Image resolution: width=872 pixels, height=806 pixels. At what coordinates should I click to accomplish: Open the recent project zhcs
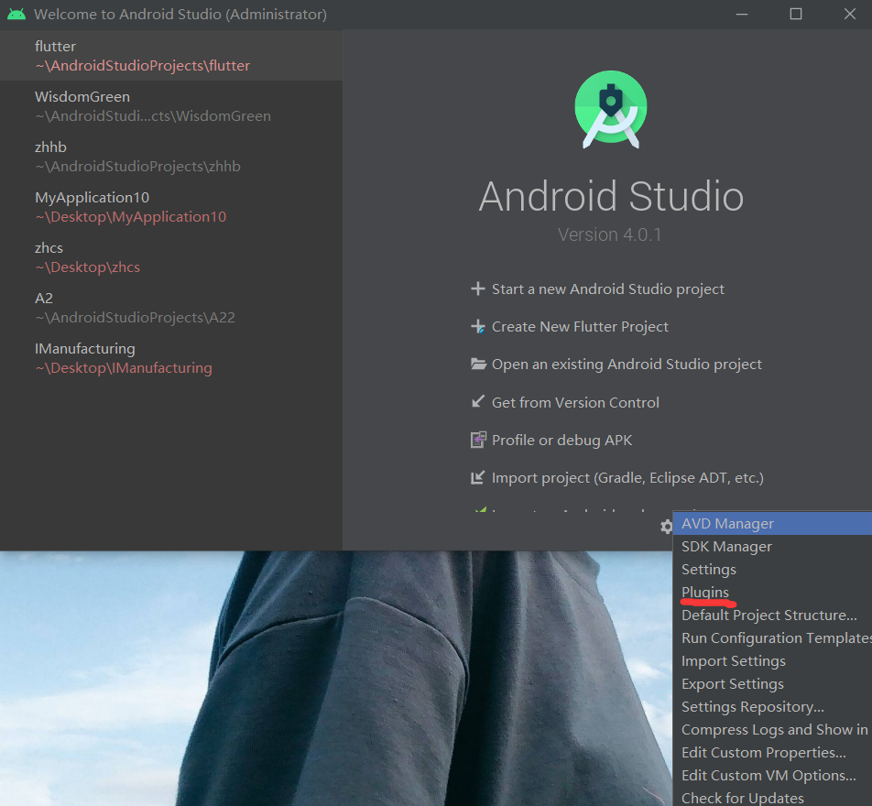point(171,257)
